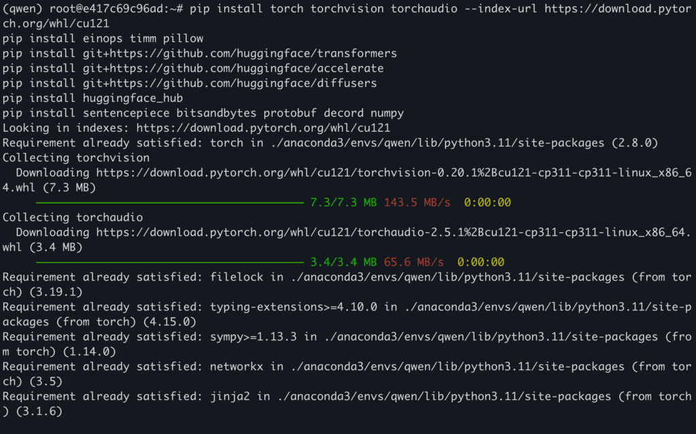Click the red 65.6 MB/s download speed
The image size is (696, 434).
[x=413, y=262]
